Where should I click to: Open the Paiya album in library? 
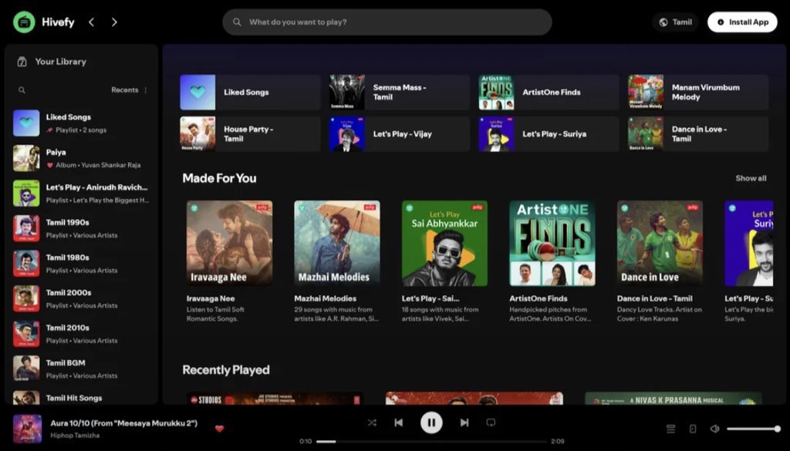click(82, 158)
